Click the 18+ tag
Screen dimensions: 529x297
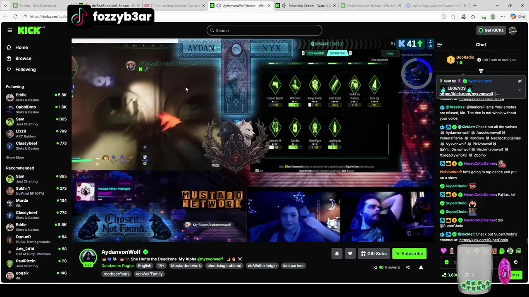pos(161,266)
